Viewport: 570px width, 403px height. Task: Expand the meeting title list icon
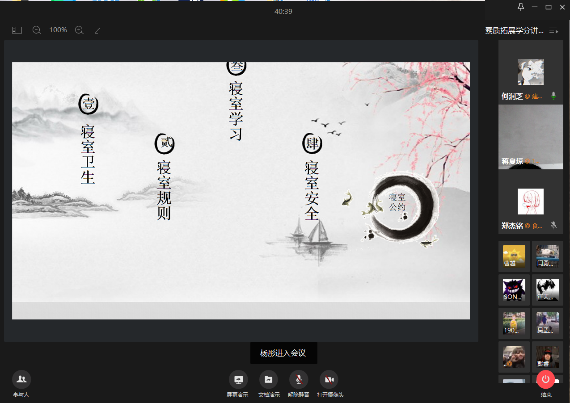[553, 31]
